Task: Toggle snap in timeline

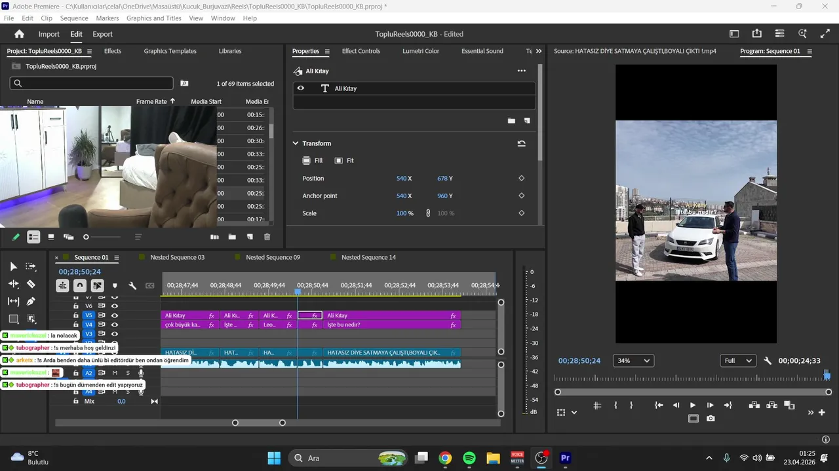Action: (79, 286)
